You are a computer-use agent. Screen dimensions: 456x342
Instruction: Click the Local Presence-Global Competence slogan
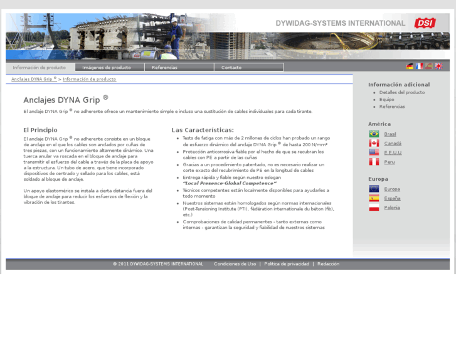(x=230, y=183)
